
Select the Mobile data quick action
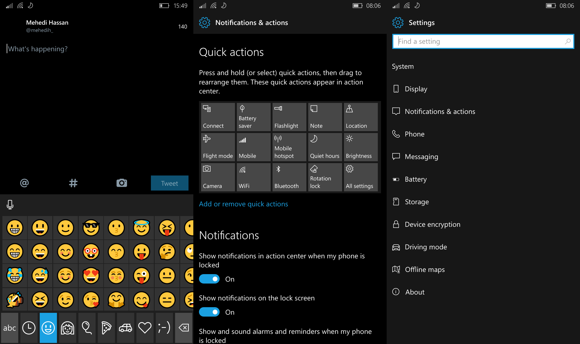pyautogui.click(x=253, y=147)
